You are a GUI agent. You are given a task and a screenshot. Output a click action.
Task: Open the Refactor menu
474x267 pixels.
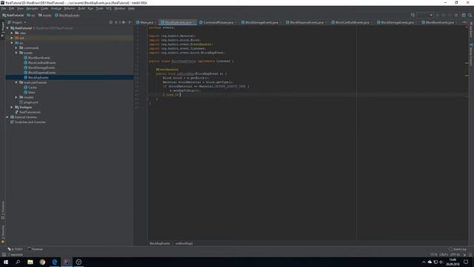[x=70, y=8]
